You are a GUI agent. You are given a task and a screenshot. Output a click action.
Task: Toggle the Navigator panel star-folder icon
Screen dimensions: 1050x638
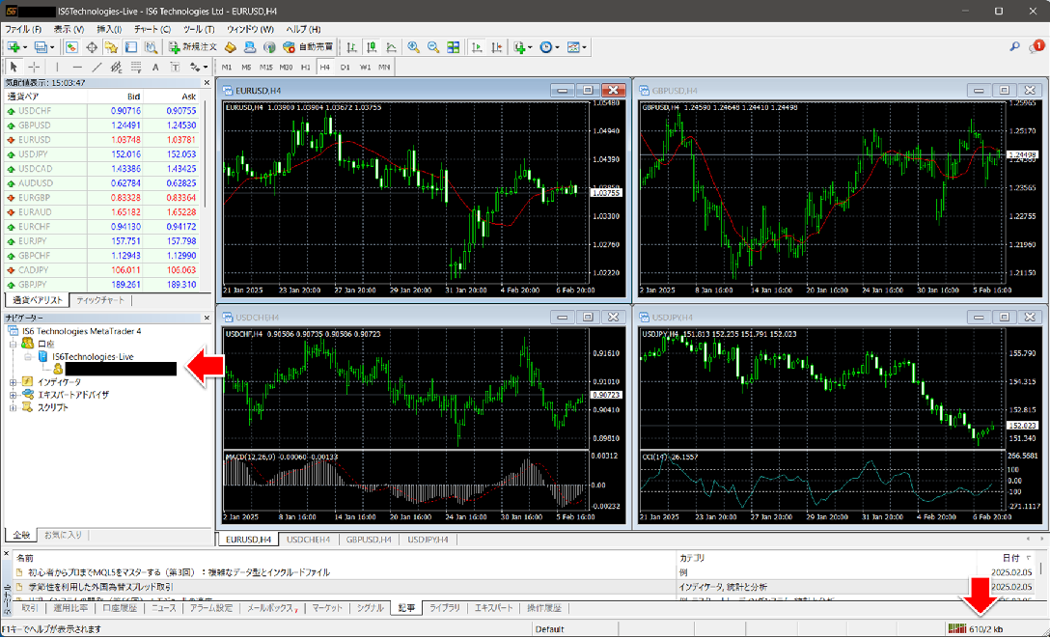click(x=111, y=47)
